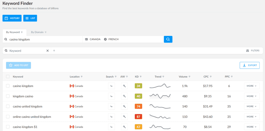This screenshot has height=131, width=265.
Task: Check the online casino united kingdom row
Action: pyautogui.click(x=8, y=116)
